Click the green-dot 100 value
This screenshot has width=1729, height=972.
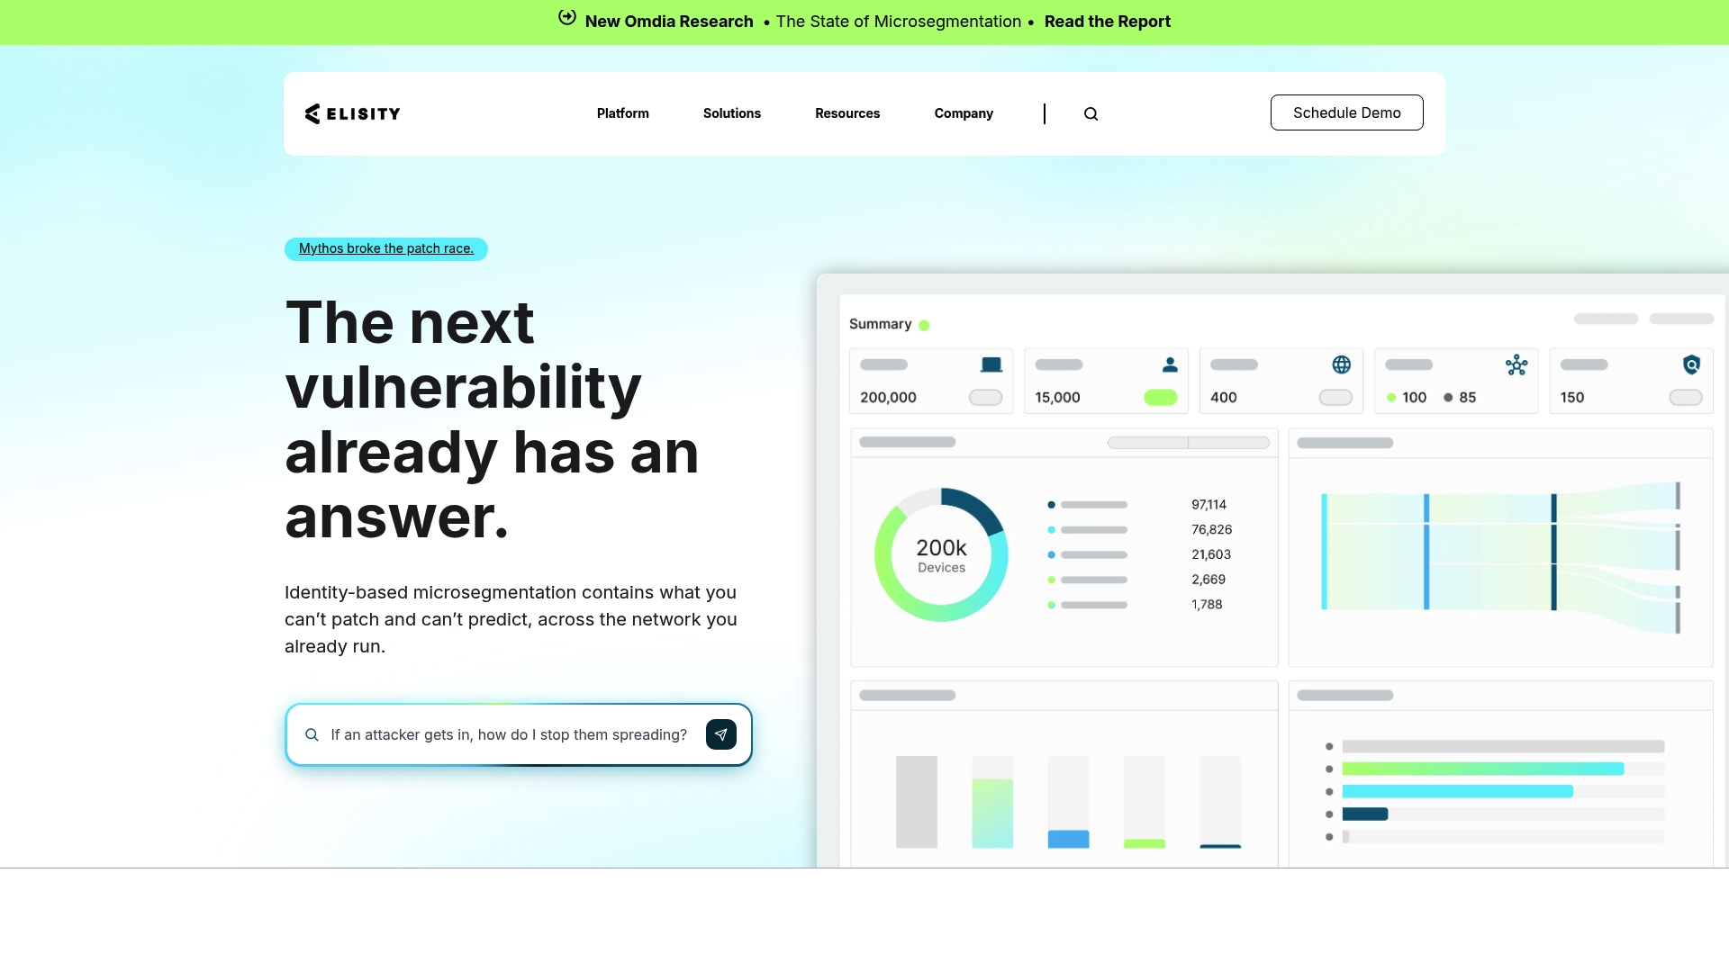click(x=1414, y=398)
